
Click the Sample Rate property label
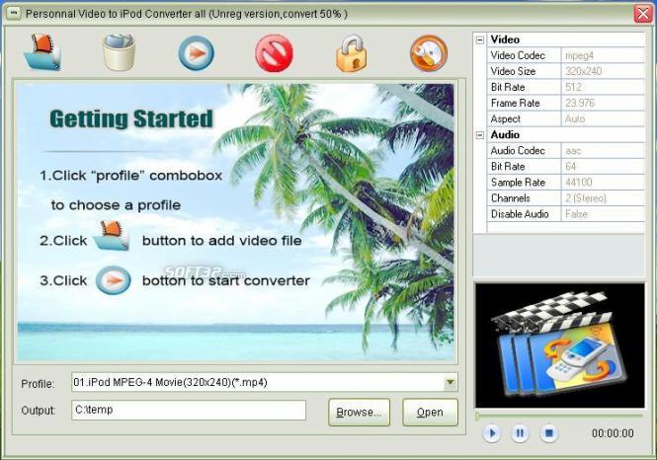tap(519, 183)
